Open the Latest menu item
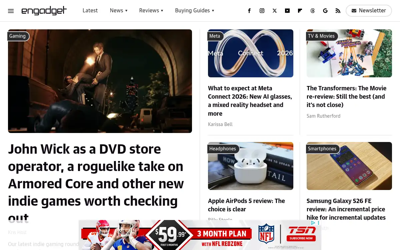This screenshot has width=400, height=250. 90,11
